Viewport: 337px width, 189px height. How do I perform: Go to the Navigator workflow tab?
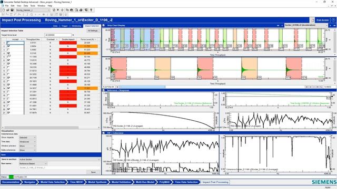[x=29, y=182]
